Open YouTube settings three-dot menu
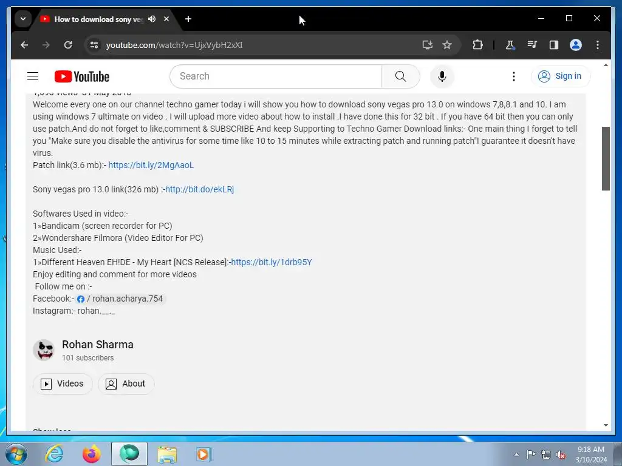The height and width of the screenshot is (466, 622). (x=514, y=76)
